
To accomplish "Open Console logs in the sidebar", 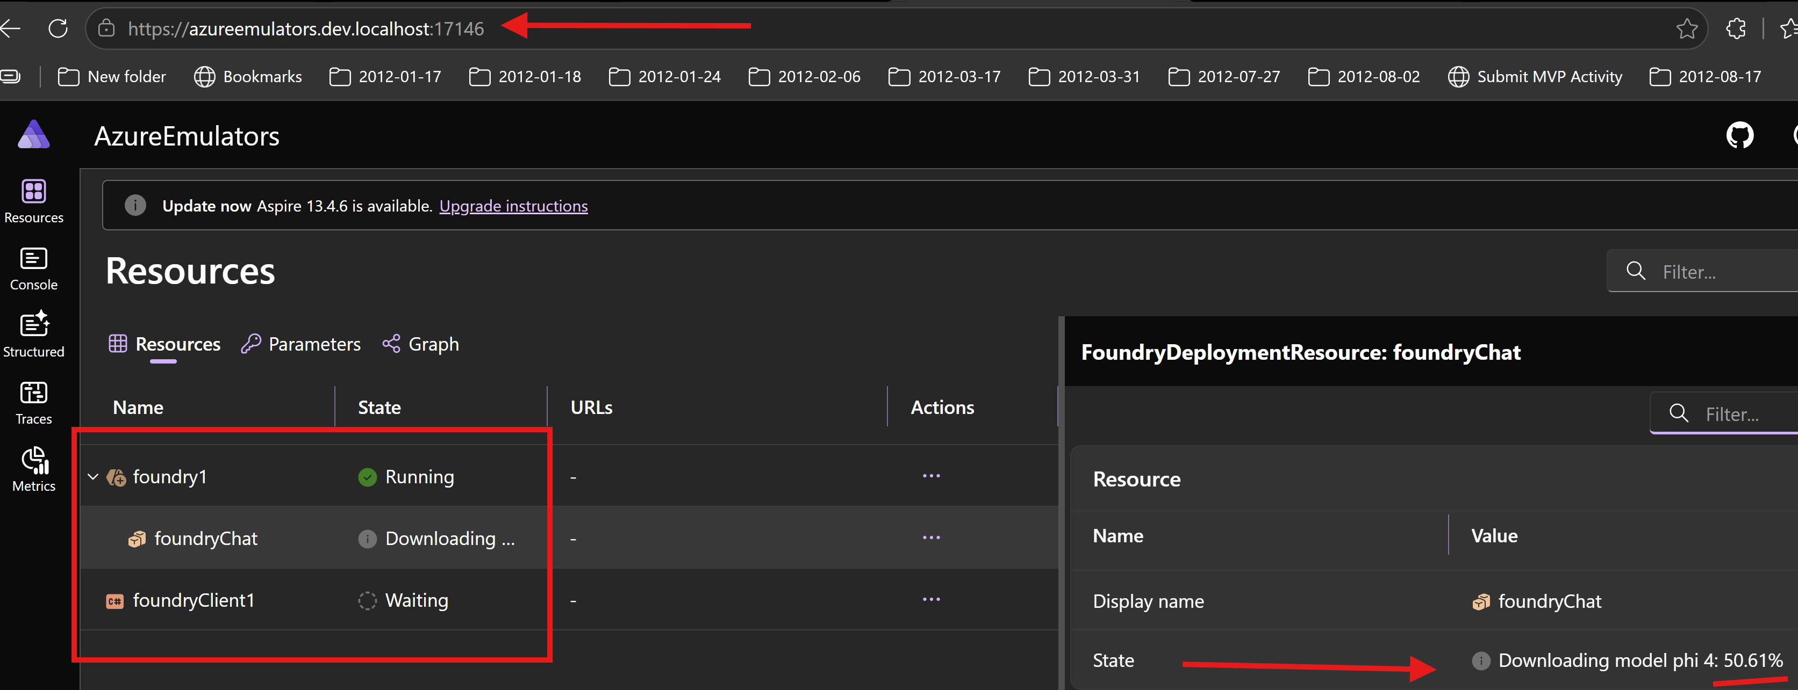I will point(33,269).
